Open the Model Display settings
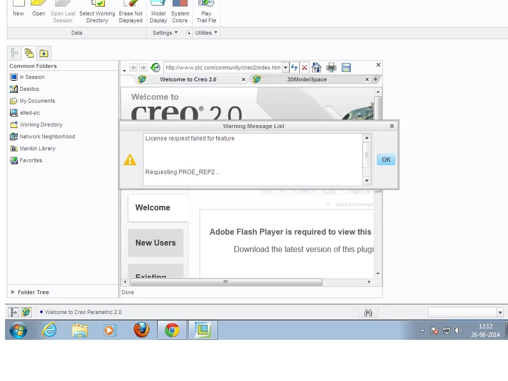This screenshot has width=508, height=381. (x=158, y=12)
